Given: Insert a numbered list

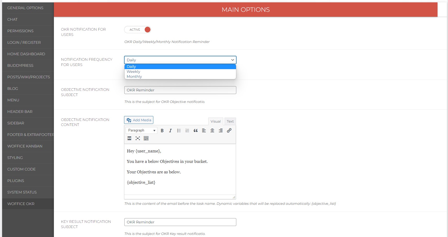Looking at the screenshot, I should [x=187, y=130].
